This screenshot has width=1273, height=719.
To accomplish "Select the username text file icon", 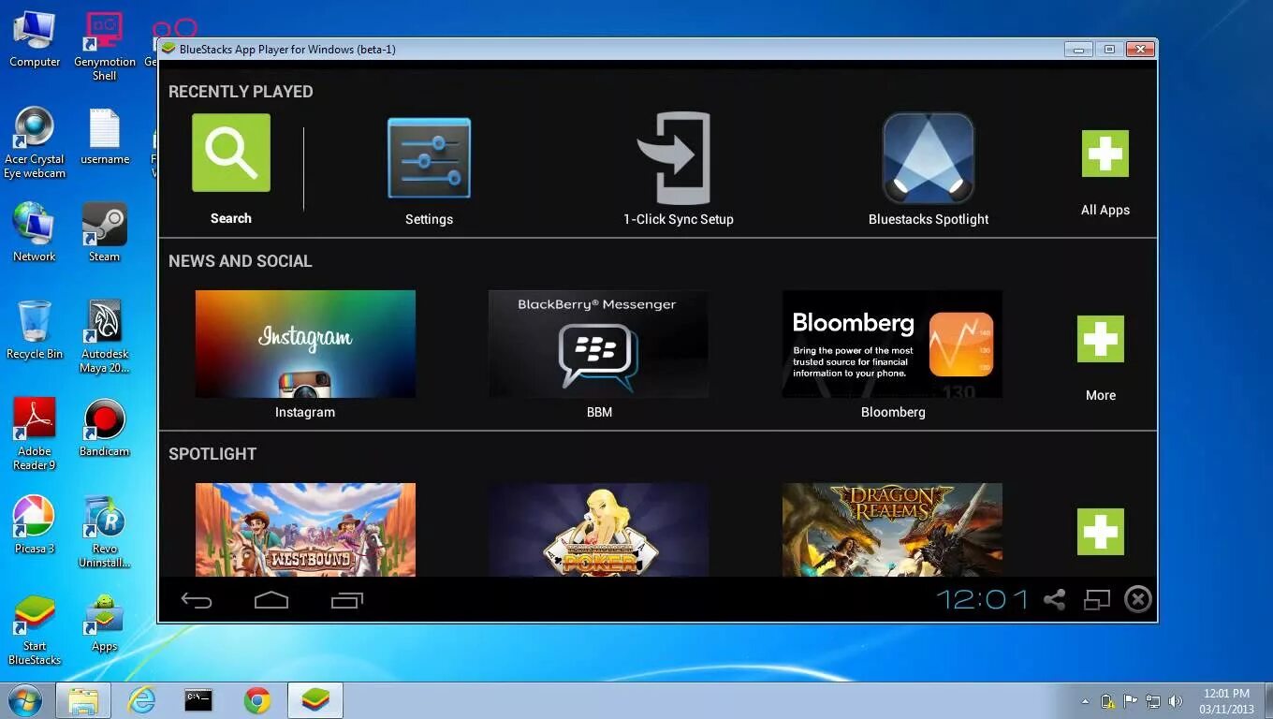I will [105, 137].
